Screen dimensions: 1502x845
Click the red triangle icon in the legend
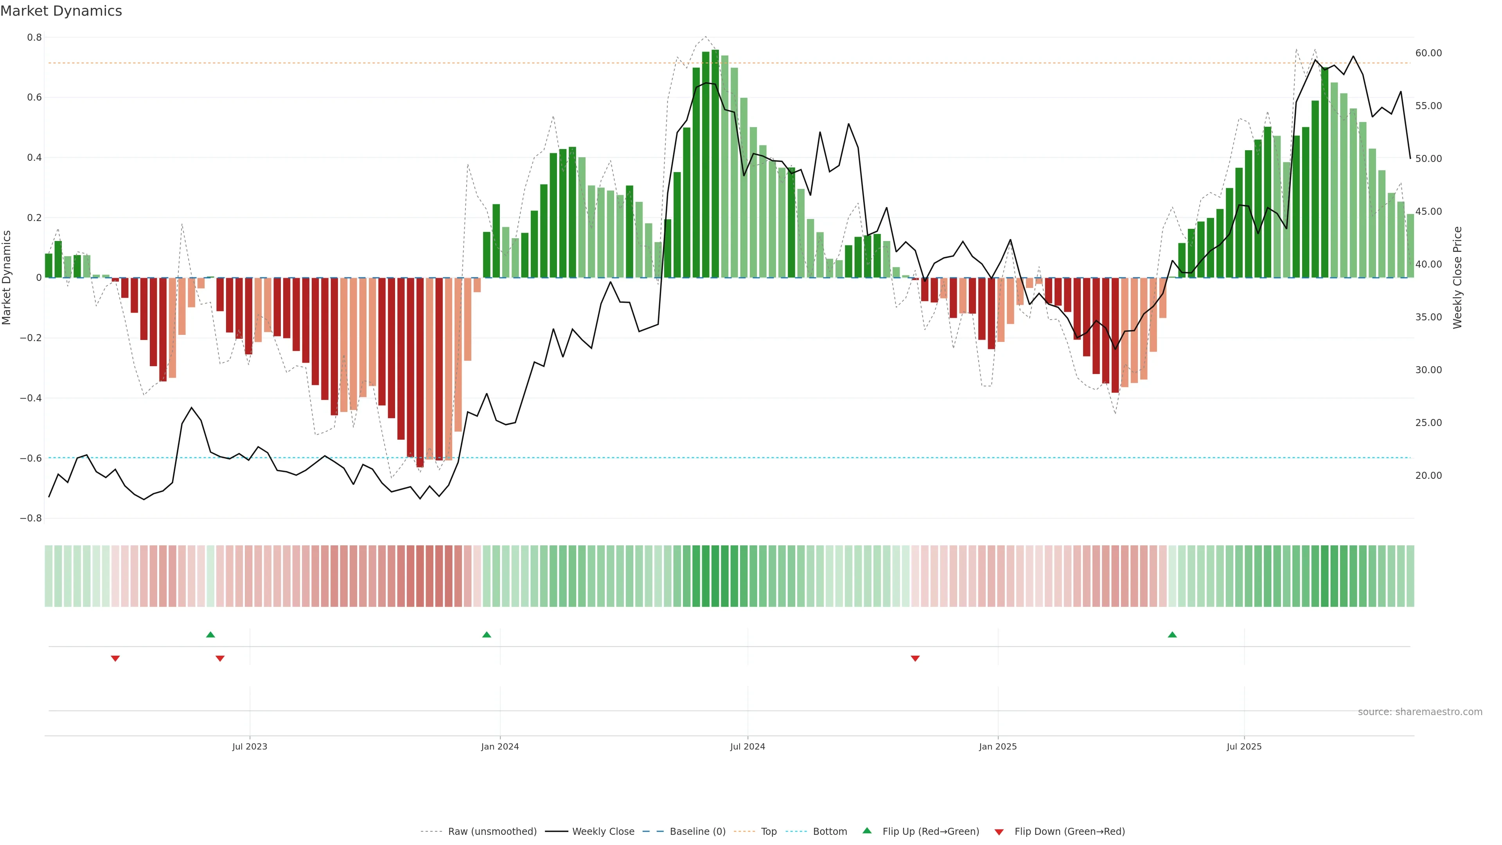pyautogui.click(x=999, y=832)
